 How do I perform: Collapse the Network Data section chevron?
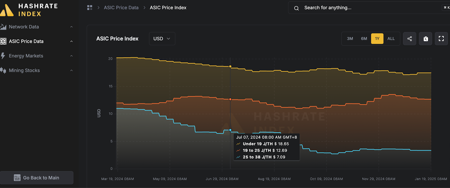71,27
